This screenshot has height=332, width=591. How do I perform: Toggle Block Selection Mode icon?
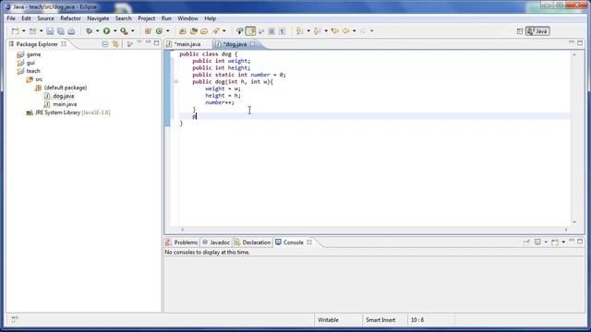click(271, 31)
